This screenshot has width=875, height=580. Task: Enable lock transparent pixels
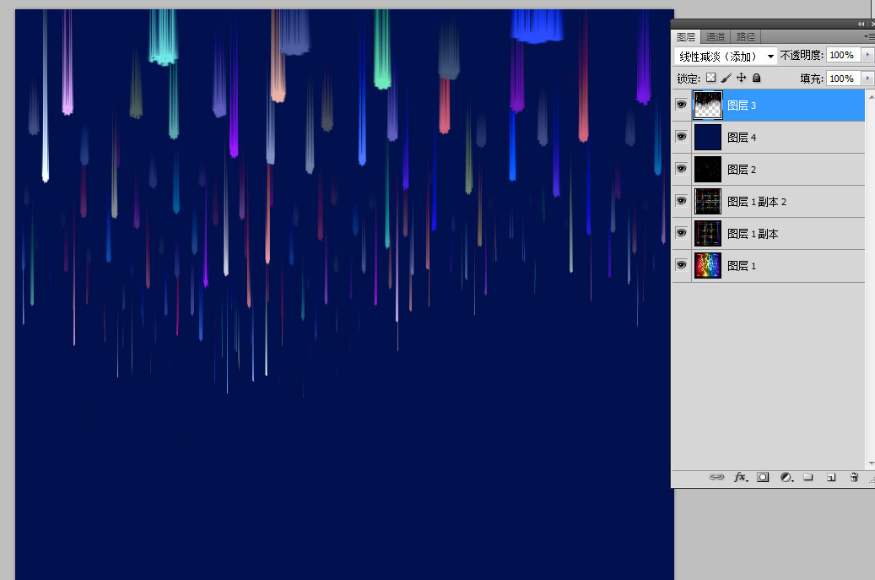click(x=711, y=78)
